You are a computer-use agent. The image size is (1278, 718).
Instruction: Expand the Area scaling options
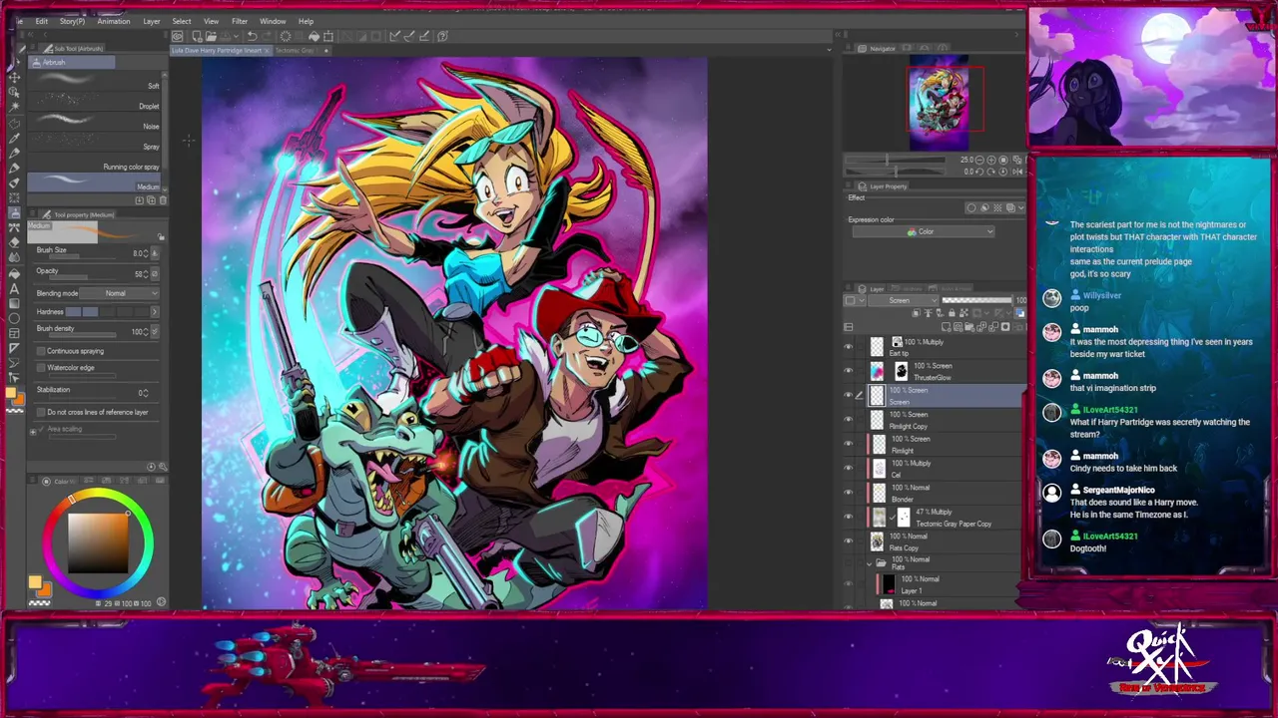coord(33,430)
